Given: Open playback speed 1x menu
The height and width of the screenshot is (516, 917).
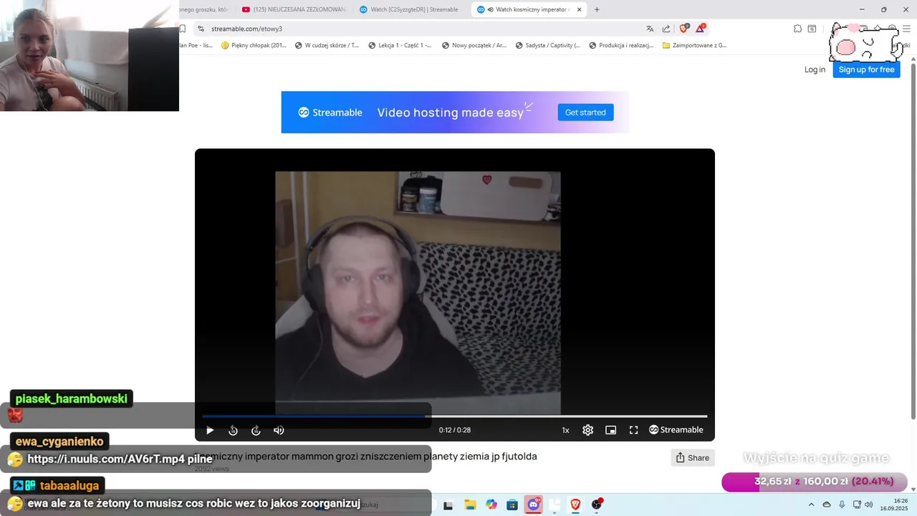Looking at the screenshot, I should [x=565, y=430].
